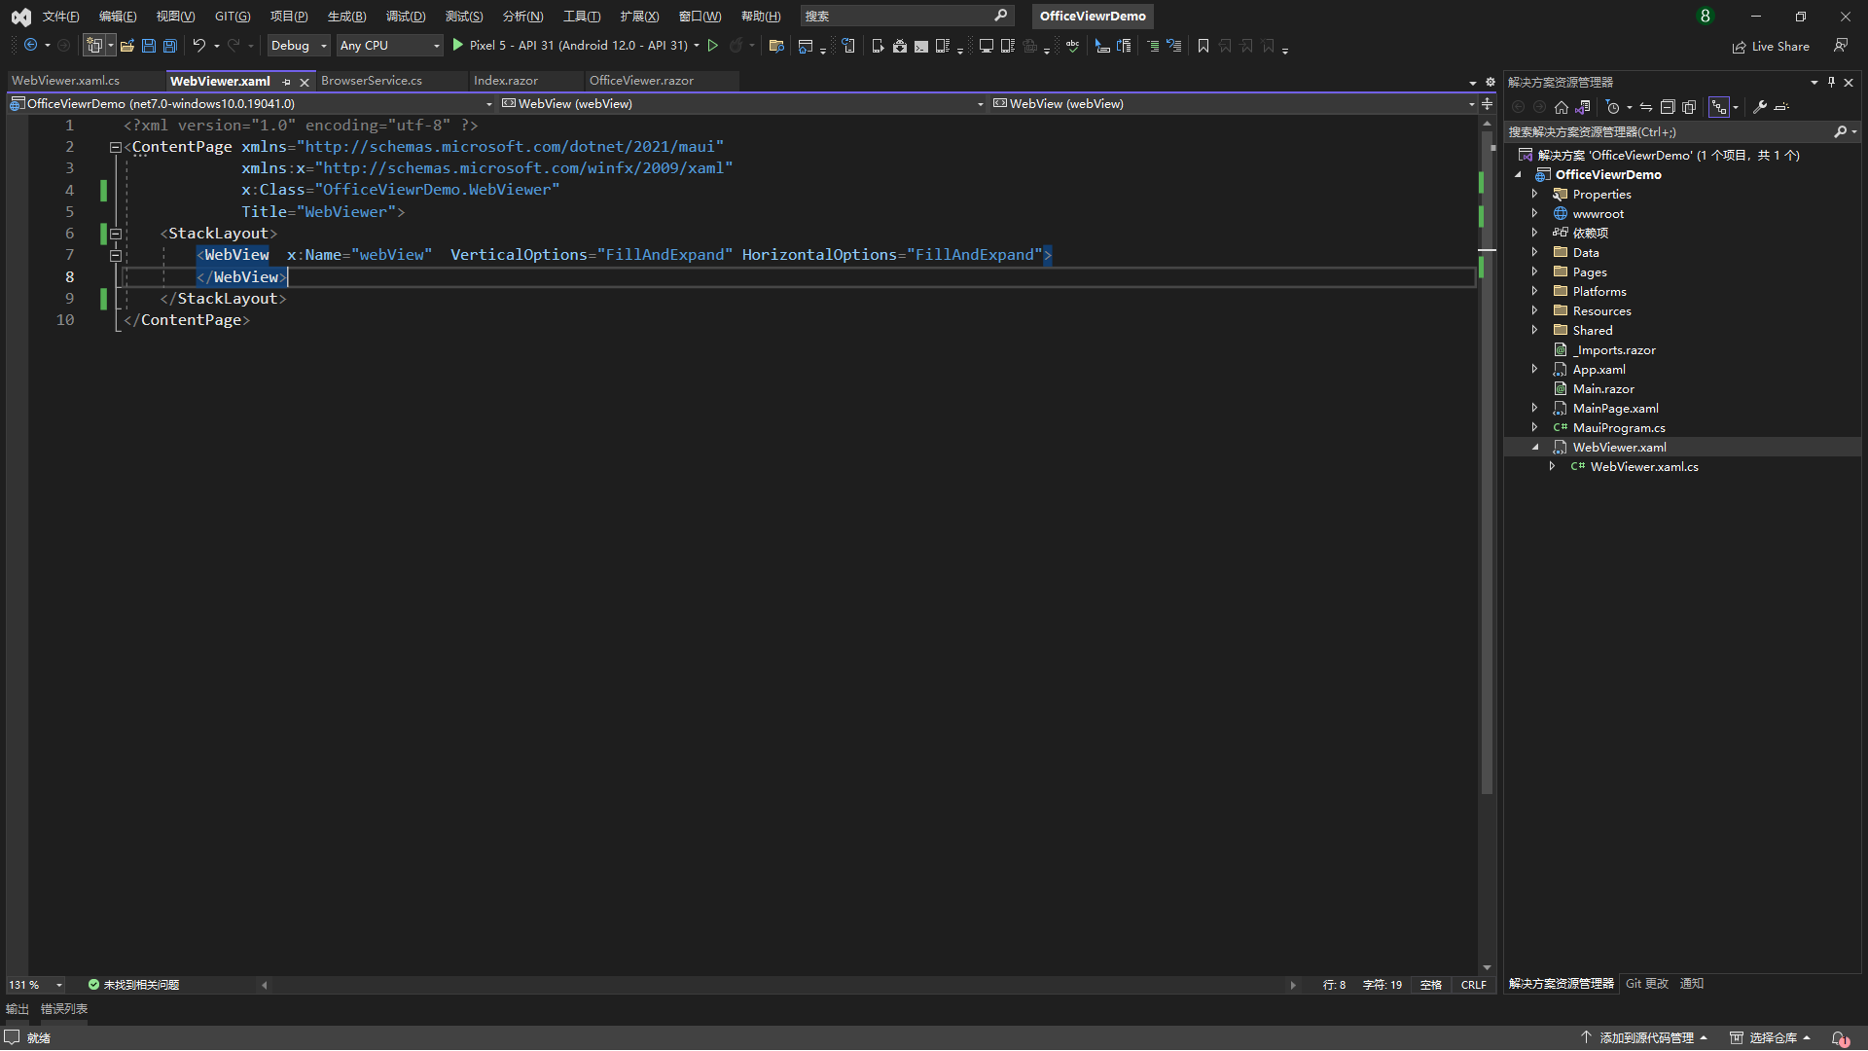The image size is (1868, 1051).
Task: Click the Start Without Debugging outline play icon
Action: [712, 46]
